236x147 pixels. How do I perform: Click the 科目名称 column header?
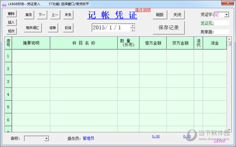[x=84, y=43]
